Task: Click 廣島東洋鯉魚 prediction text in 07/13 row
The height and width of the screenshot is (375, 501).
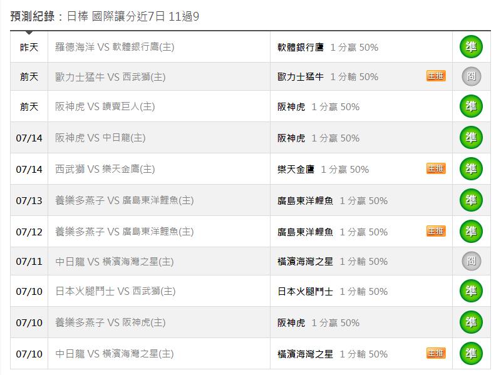Action: (x=305, y=201)
